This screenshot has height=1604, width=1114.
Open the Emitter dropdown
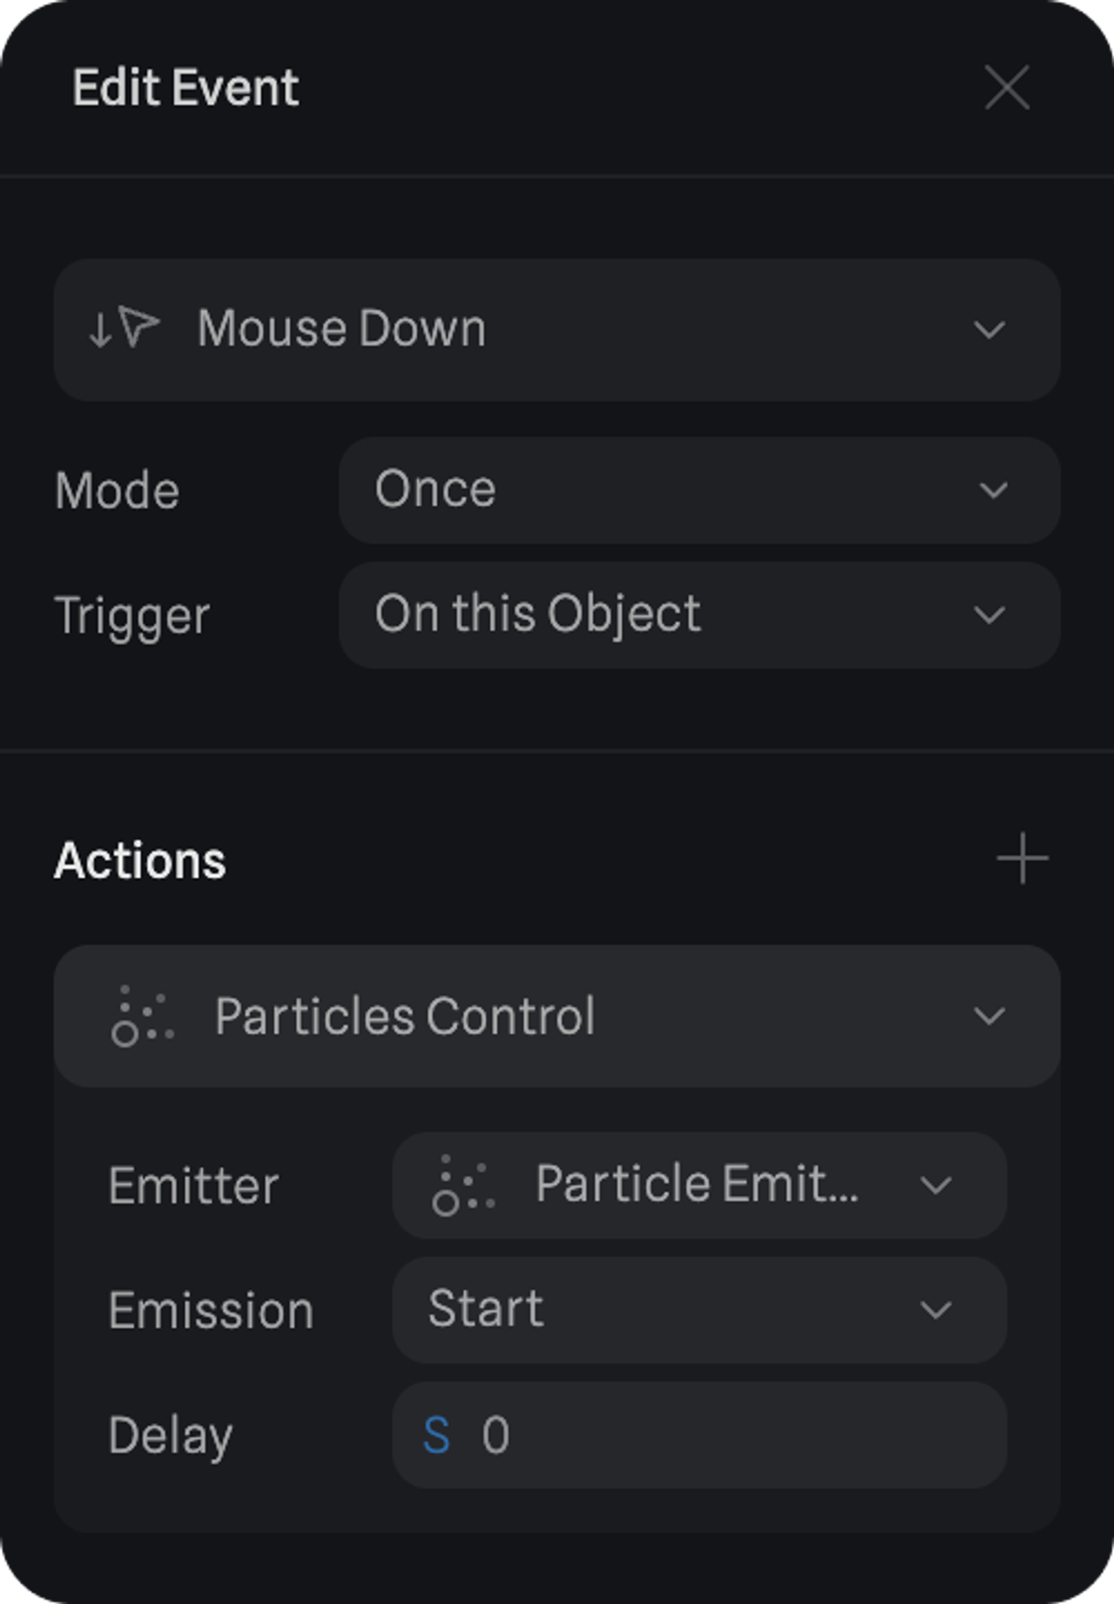click(698, 1185)
